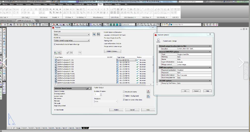This screenshot has height=132, width=250.
Task: Click the Save Sheet List icon
Action: tap(98, 34)
